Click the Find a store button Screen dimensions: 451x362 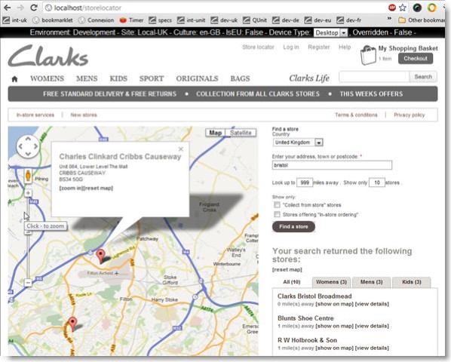tap(293, 227)
